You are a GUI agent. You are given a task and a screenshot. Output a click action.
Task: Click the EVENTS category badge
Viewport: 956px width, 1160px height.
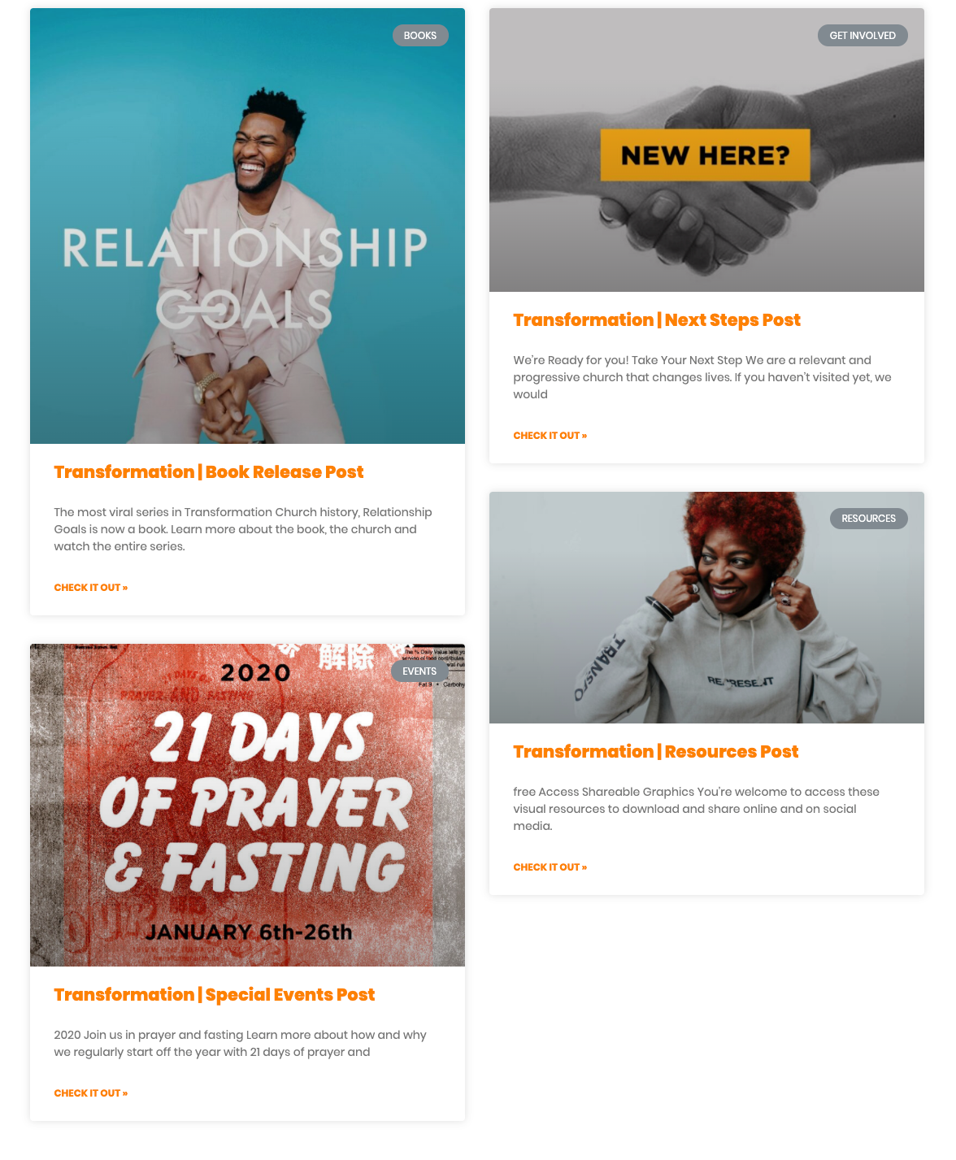[x=419, y=671]
